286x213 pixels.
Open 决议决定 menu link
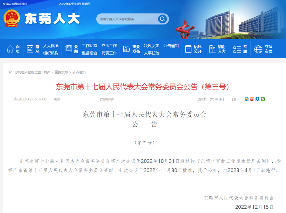(x=151, y=46)
